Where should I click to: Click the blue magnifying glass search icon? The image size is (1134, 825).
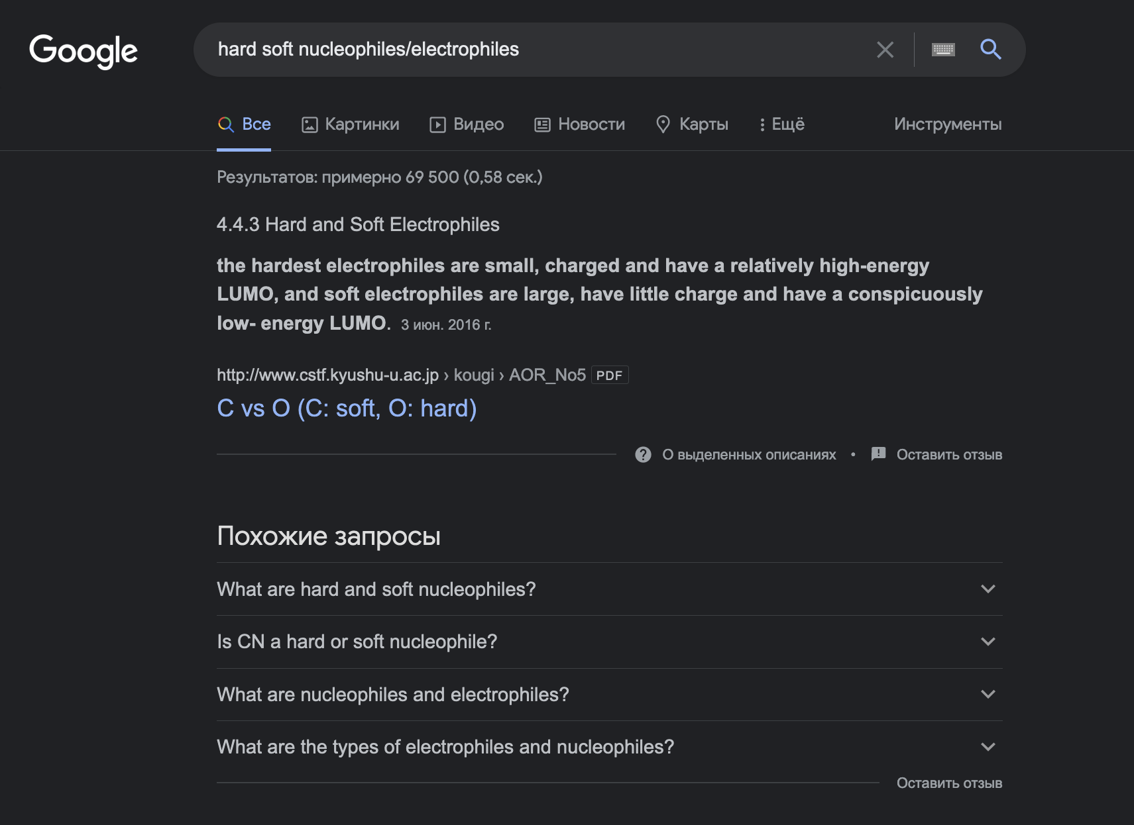tap(990, 50)
